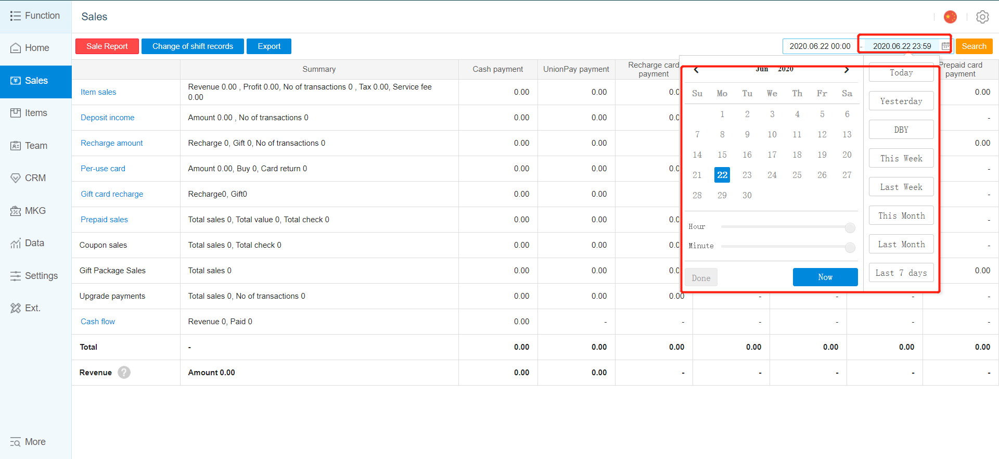Click the blue Now button

[825, 277]
